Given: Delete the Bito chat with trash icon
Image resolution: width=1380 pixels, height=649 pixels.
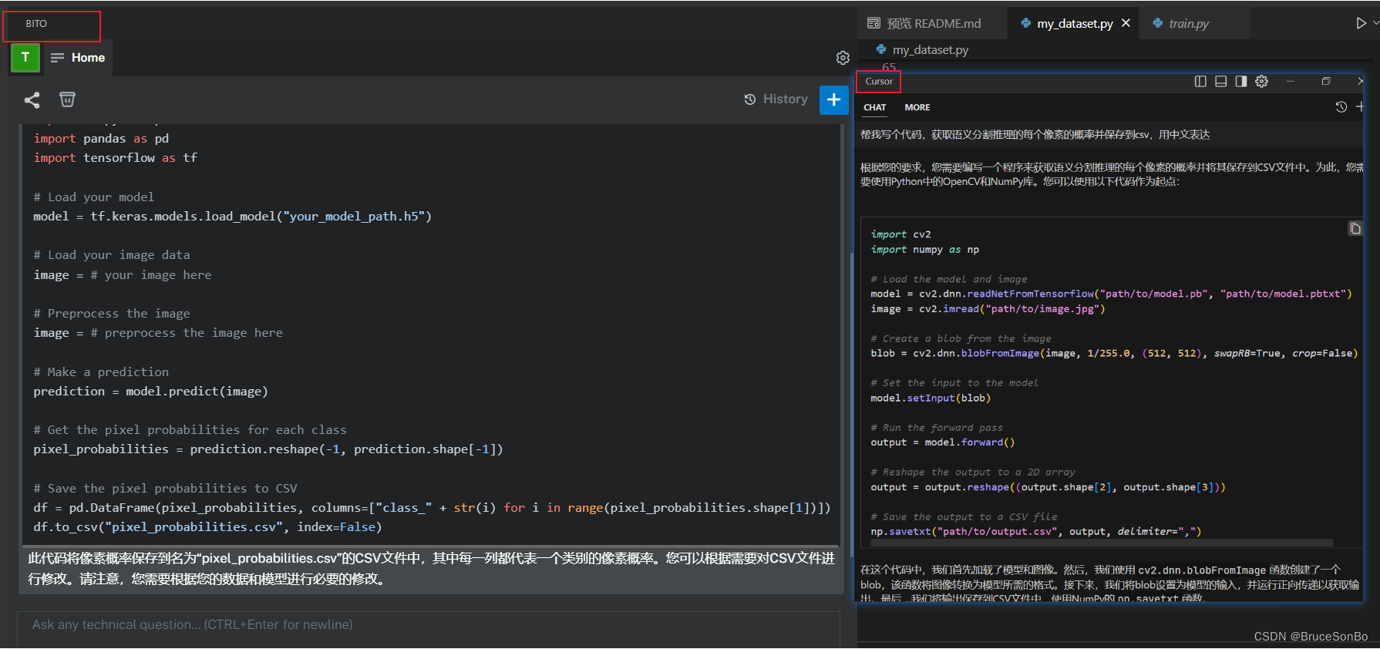Looking at the screenshot, I should click(x=68, y=99).
